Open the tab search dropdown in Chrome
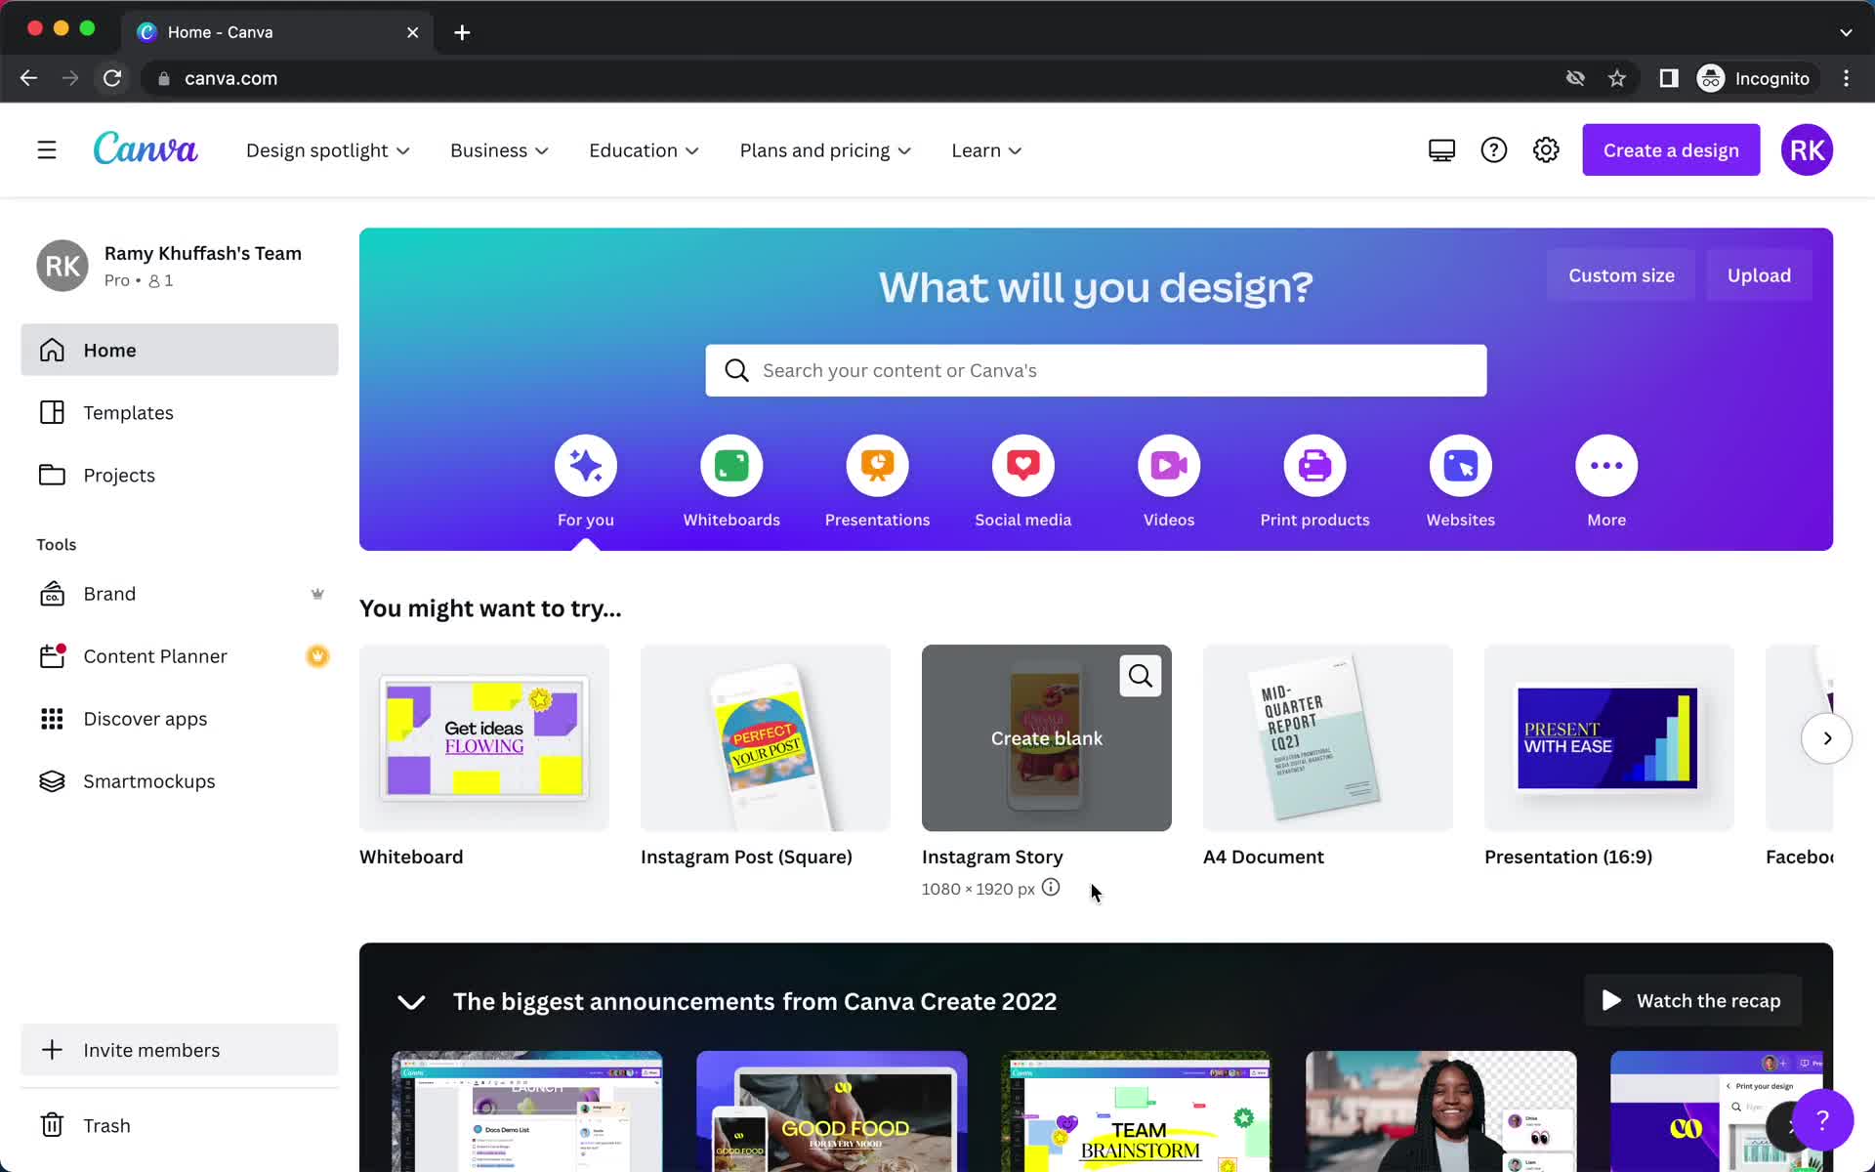Image resolution: width=1875 pixels, height=1172 pixels. coord(1846,32)
